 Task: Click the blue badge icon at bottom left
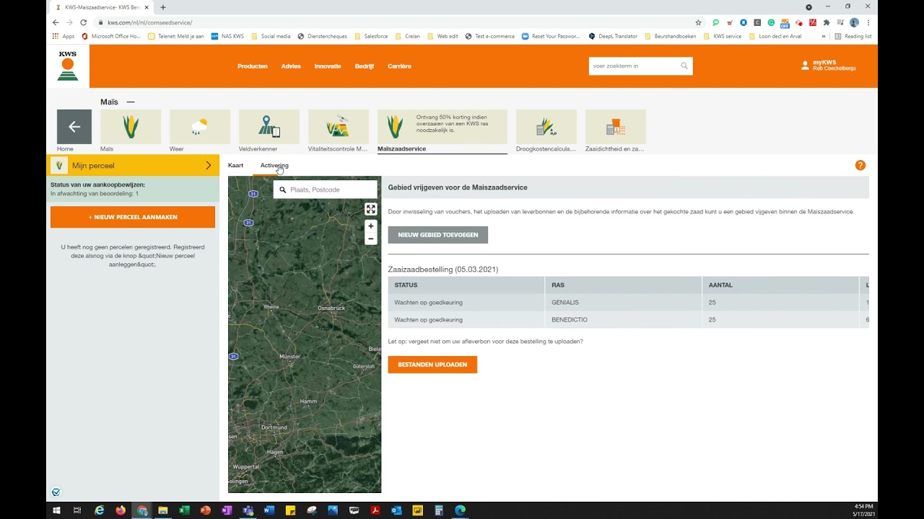[56, 492]
